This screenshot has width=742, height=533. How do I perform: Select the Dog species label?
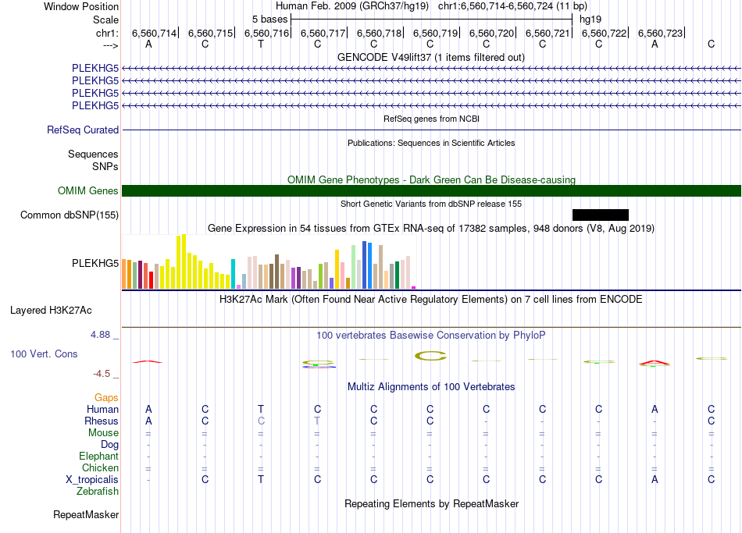pyautogui.click(x=109, y=445)
